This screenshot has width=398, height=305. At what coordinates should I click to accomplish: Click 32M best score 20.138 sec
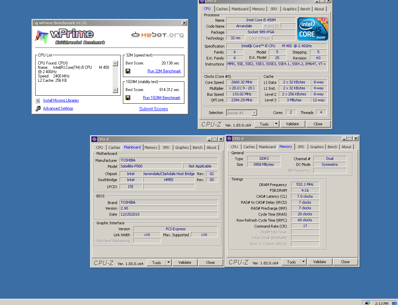pyautogui.click(x=170, y=63)
